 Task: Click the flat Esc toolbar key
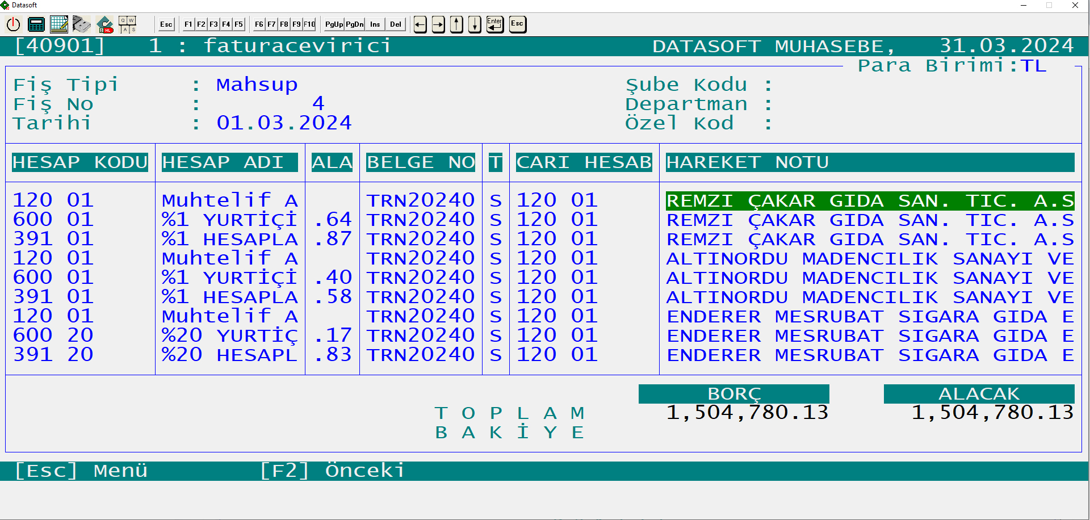(166, 24)
